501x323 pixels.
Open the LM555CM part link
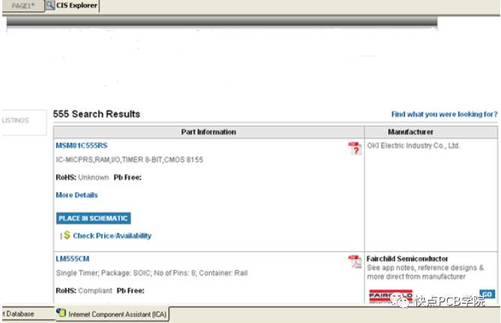pyautogui.click(x=73, y=259)
